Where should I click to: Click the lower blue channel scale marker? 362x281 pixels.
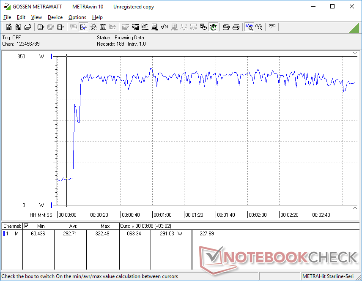pos(51,205)
